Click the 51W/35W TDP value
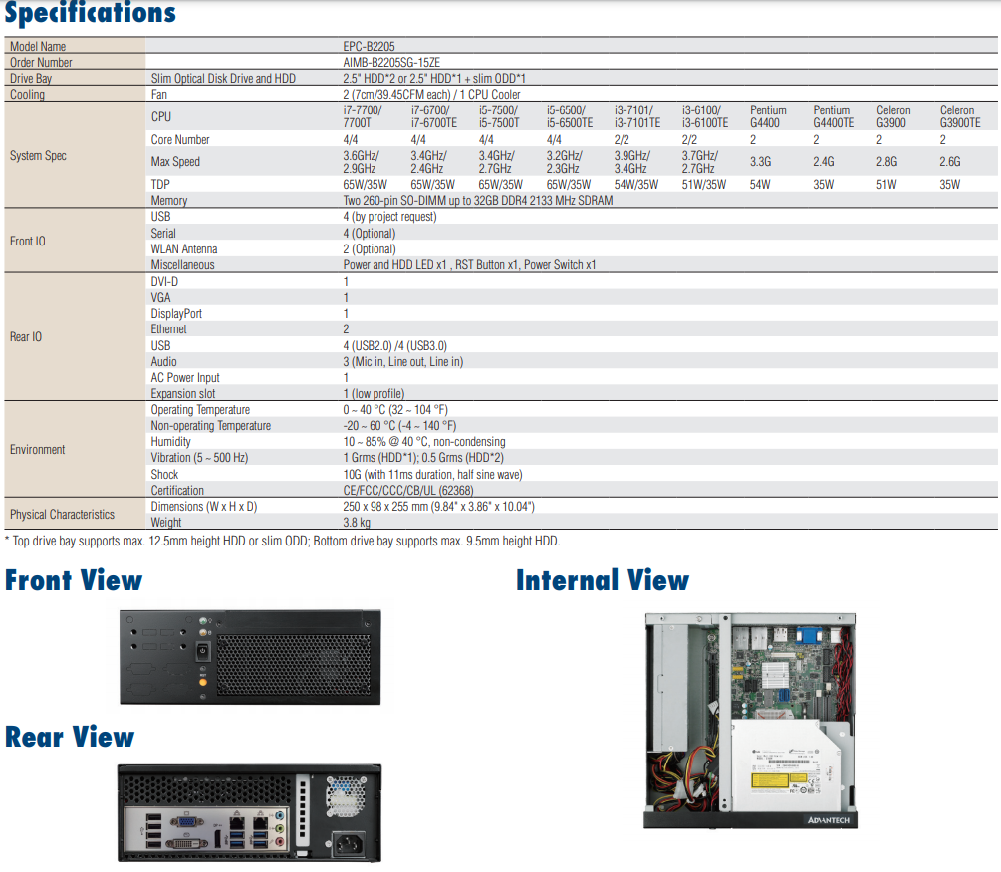Image resolution: width=1001 pixels, height=872 pixels. [703, 184]
